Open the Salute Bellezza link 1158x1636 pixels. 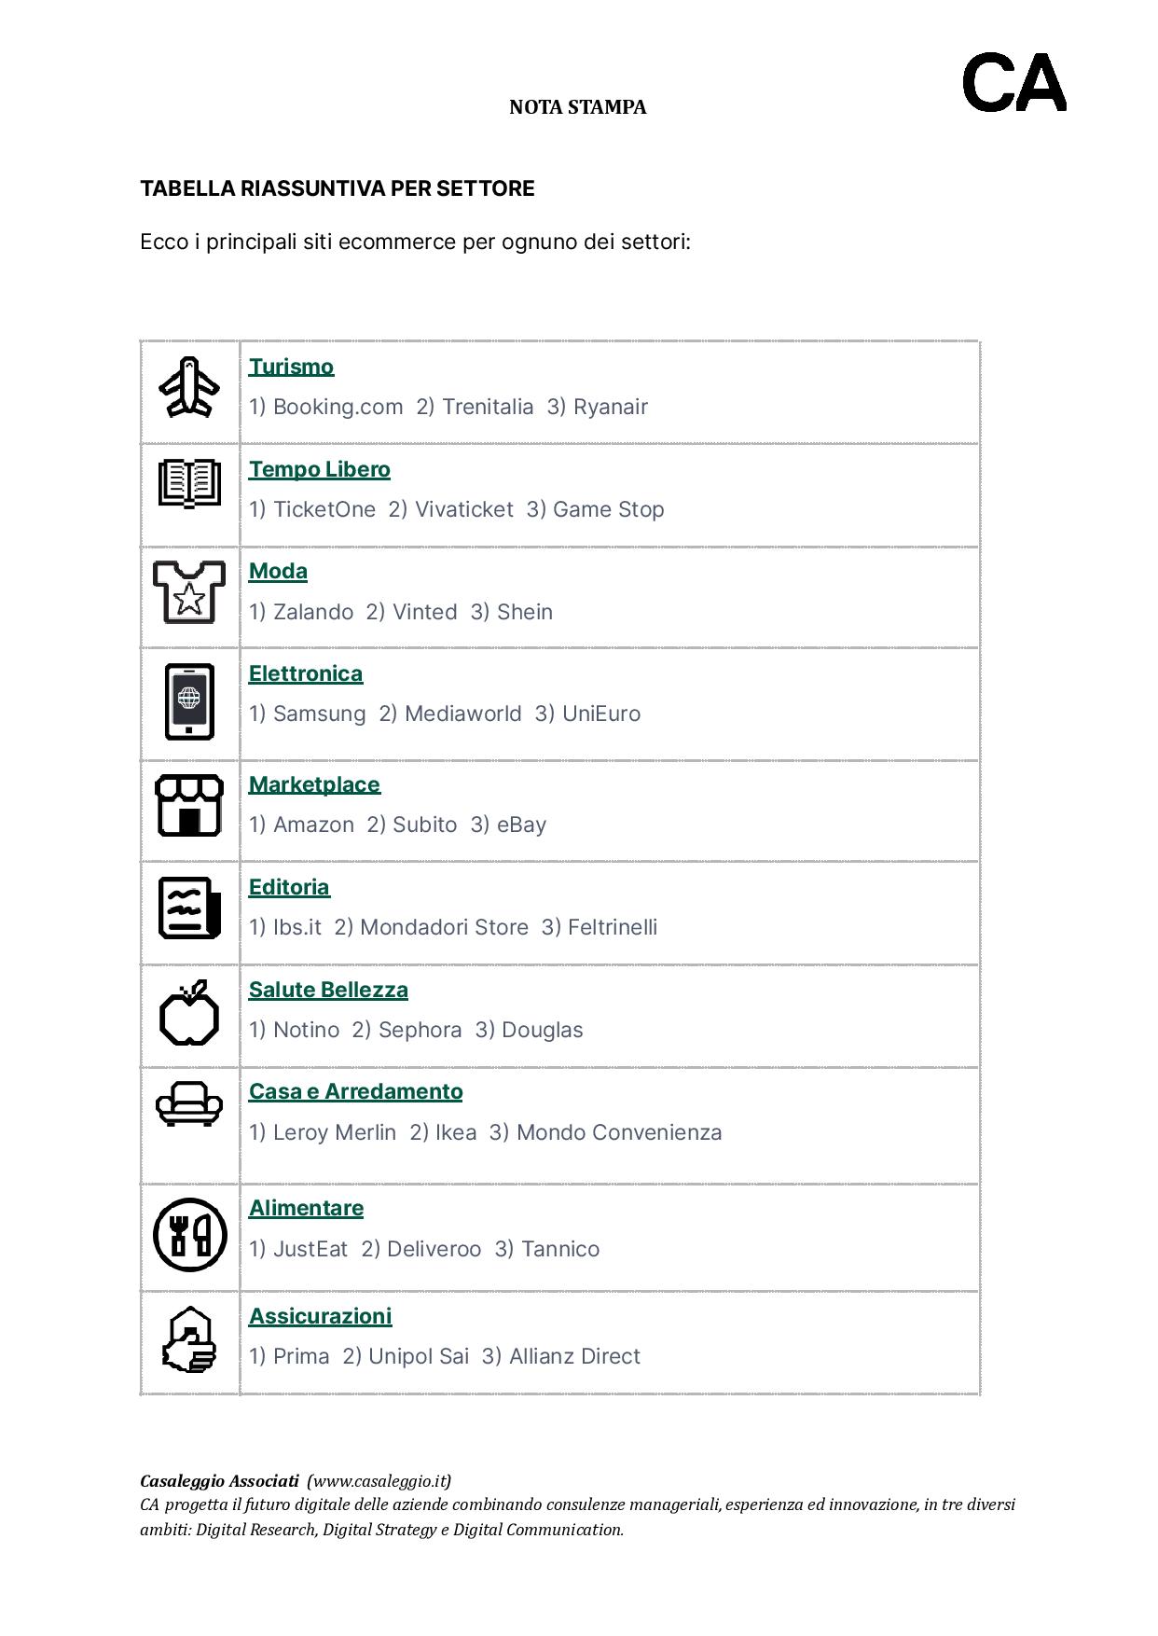328,990
